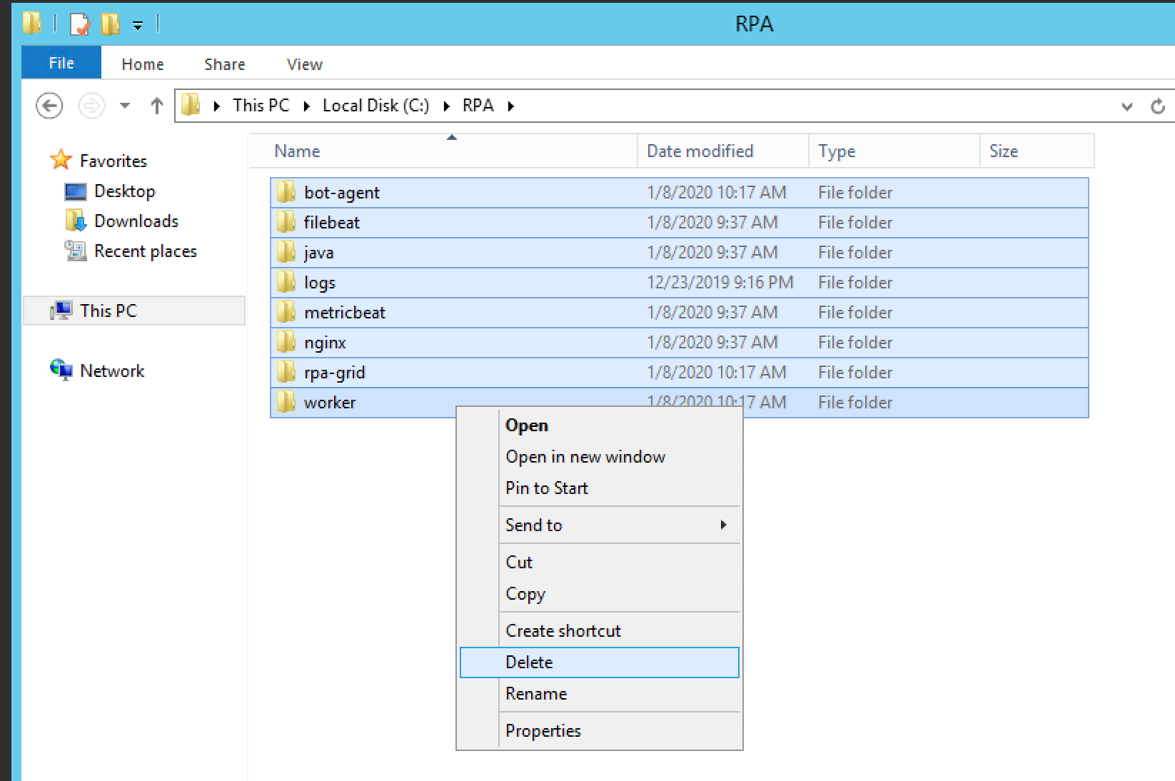Expand the Send to submenu

pos(600,525)
